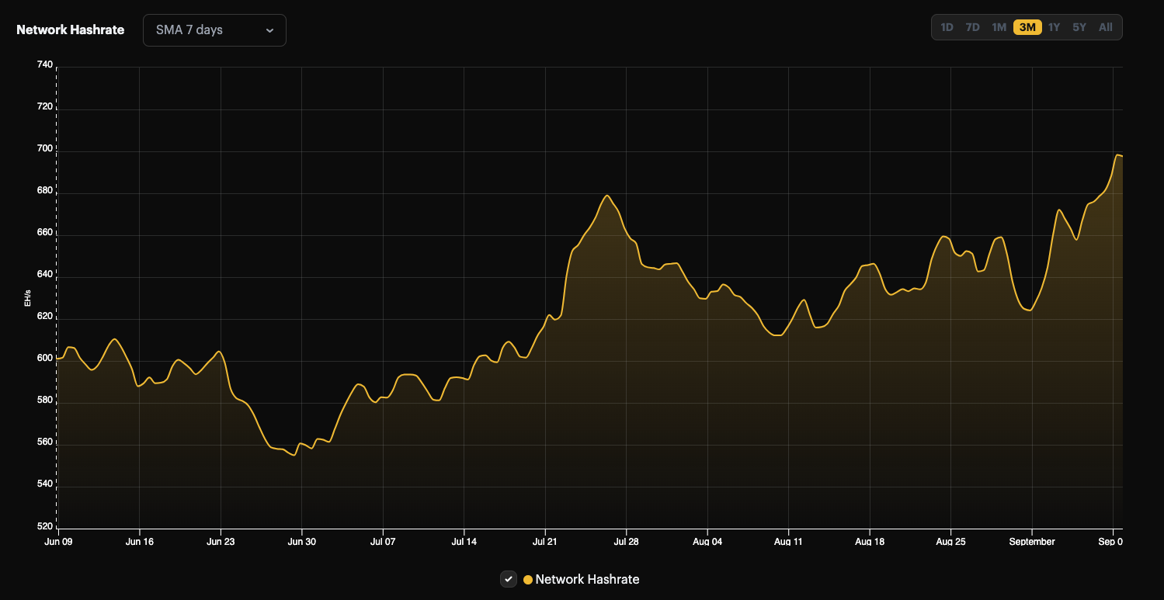
Task: Click the peak near Jul 26
Action: click(607, 197)
